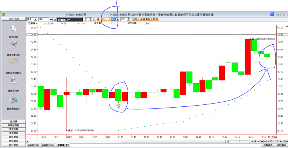Click the four-way move arrows icon
This screenshot has width=288, height=148.
click(262, 141)
